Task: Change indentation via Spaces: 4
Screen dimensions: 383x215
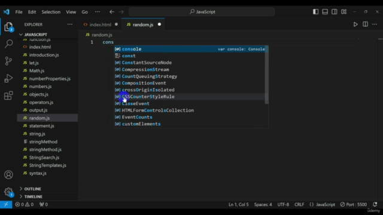Action: [x=263, y=204]
